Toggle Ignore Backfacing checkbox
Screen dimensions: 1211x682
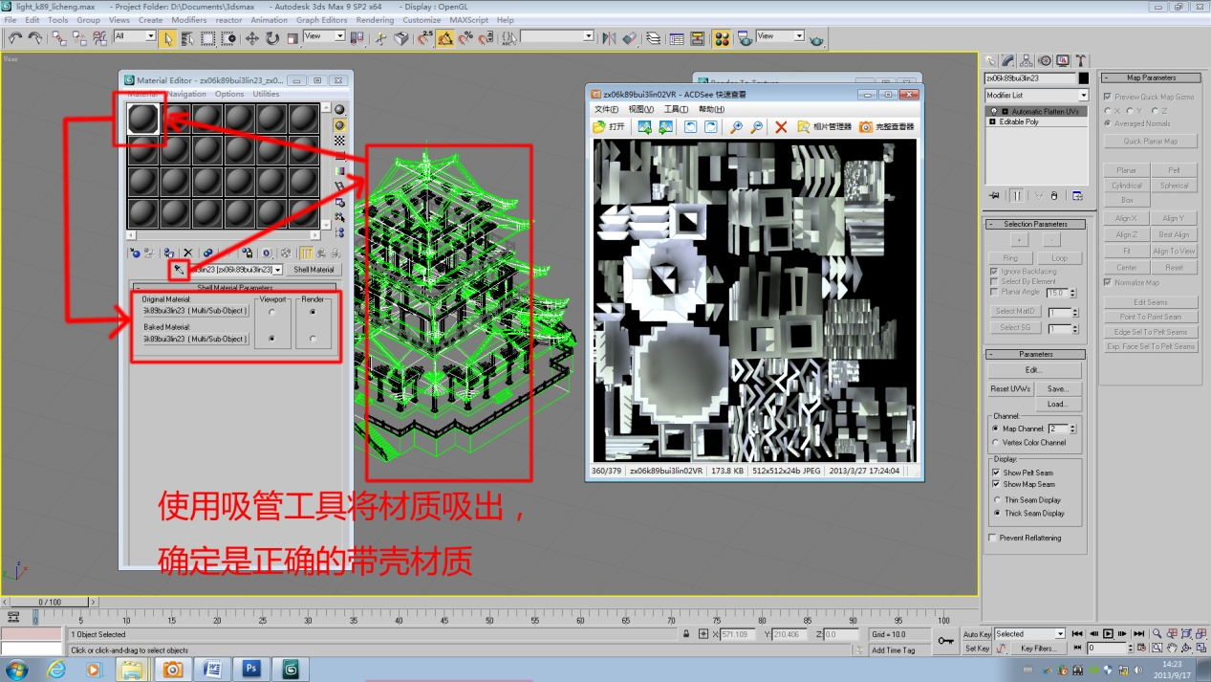pos(994,272)
